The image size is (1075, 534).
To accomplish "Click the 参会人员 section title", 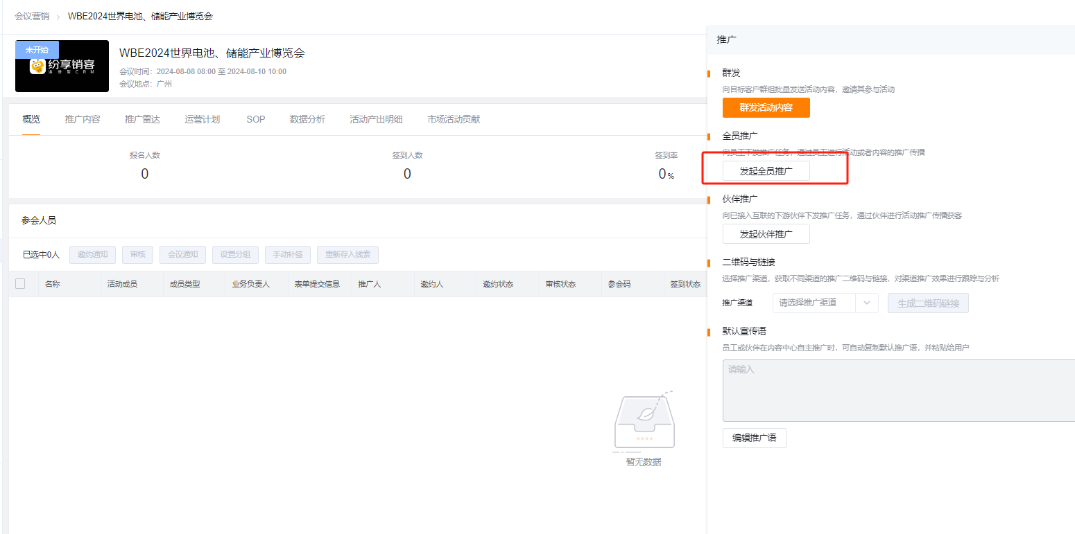I will 39,220.
